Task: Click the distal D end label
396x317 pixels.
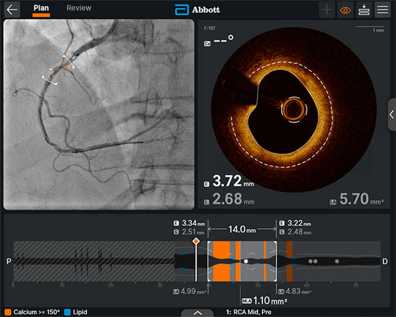Action: pyautogui.click(x=385, y=261)
